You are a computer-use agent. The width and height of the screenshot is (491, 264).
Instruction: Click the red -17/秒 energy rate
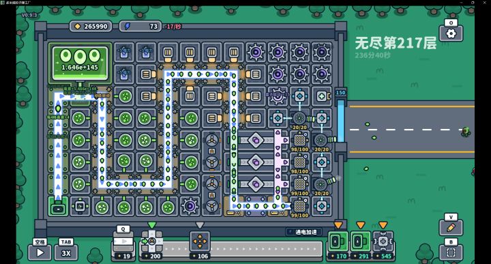173,27
